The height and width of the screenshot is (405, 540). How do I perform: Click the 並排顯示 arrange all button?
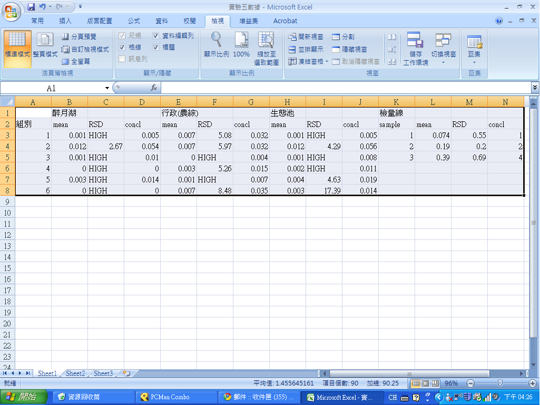coord(306,49)
